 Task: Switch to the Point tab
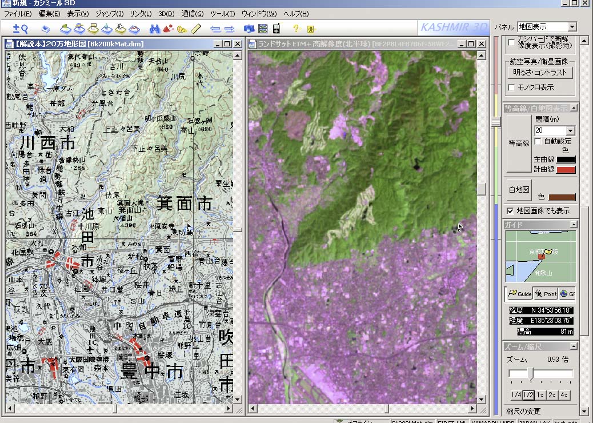546,294
